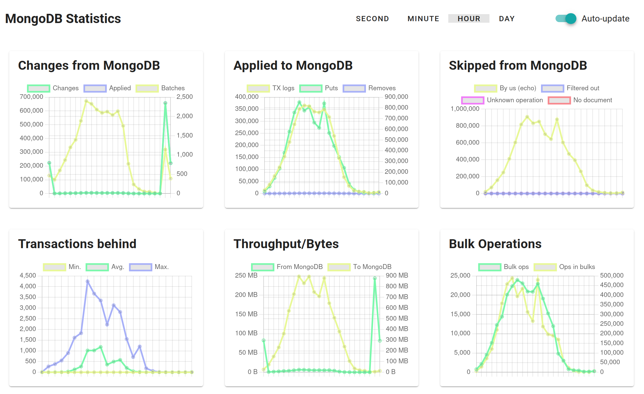Toggle Batches series swatch in legend
The image size is (644, 394).
(x=147, y=88)
